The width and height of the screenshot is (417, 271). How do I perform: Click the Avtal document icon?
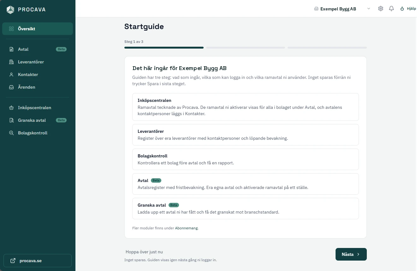tap(11, 49)
